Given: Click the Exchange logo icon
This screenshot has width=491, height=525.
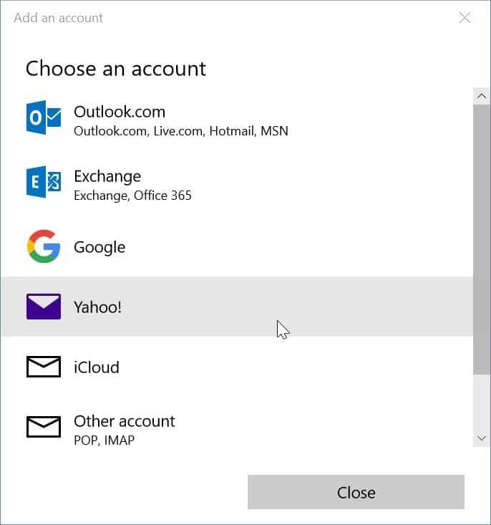Looking at the screenshot, I should point(44,182).
